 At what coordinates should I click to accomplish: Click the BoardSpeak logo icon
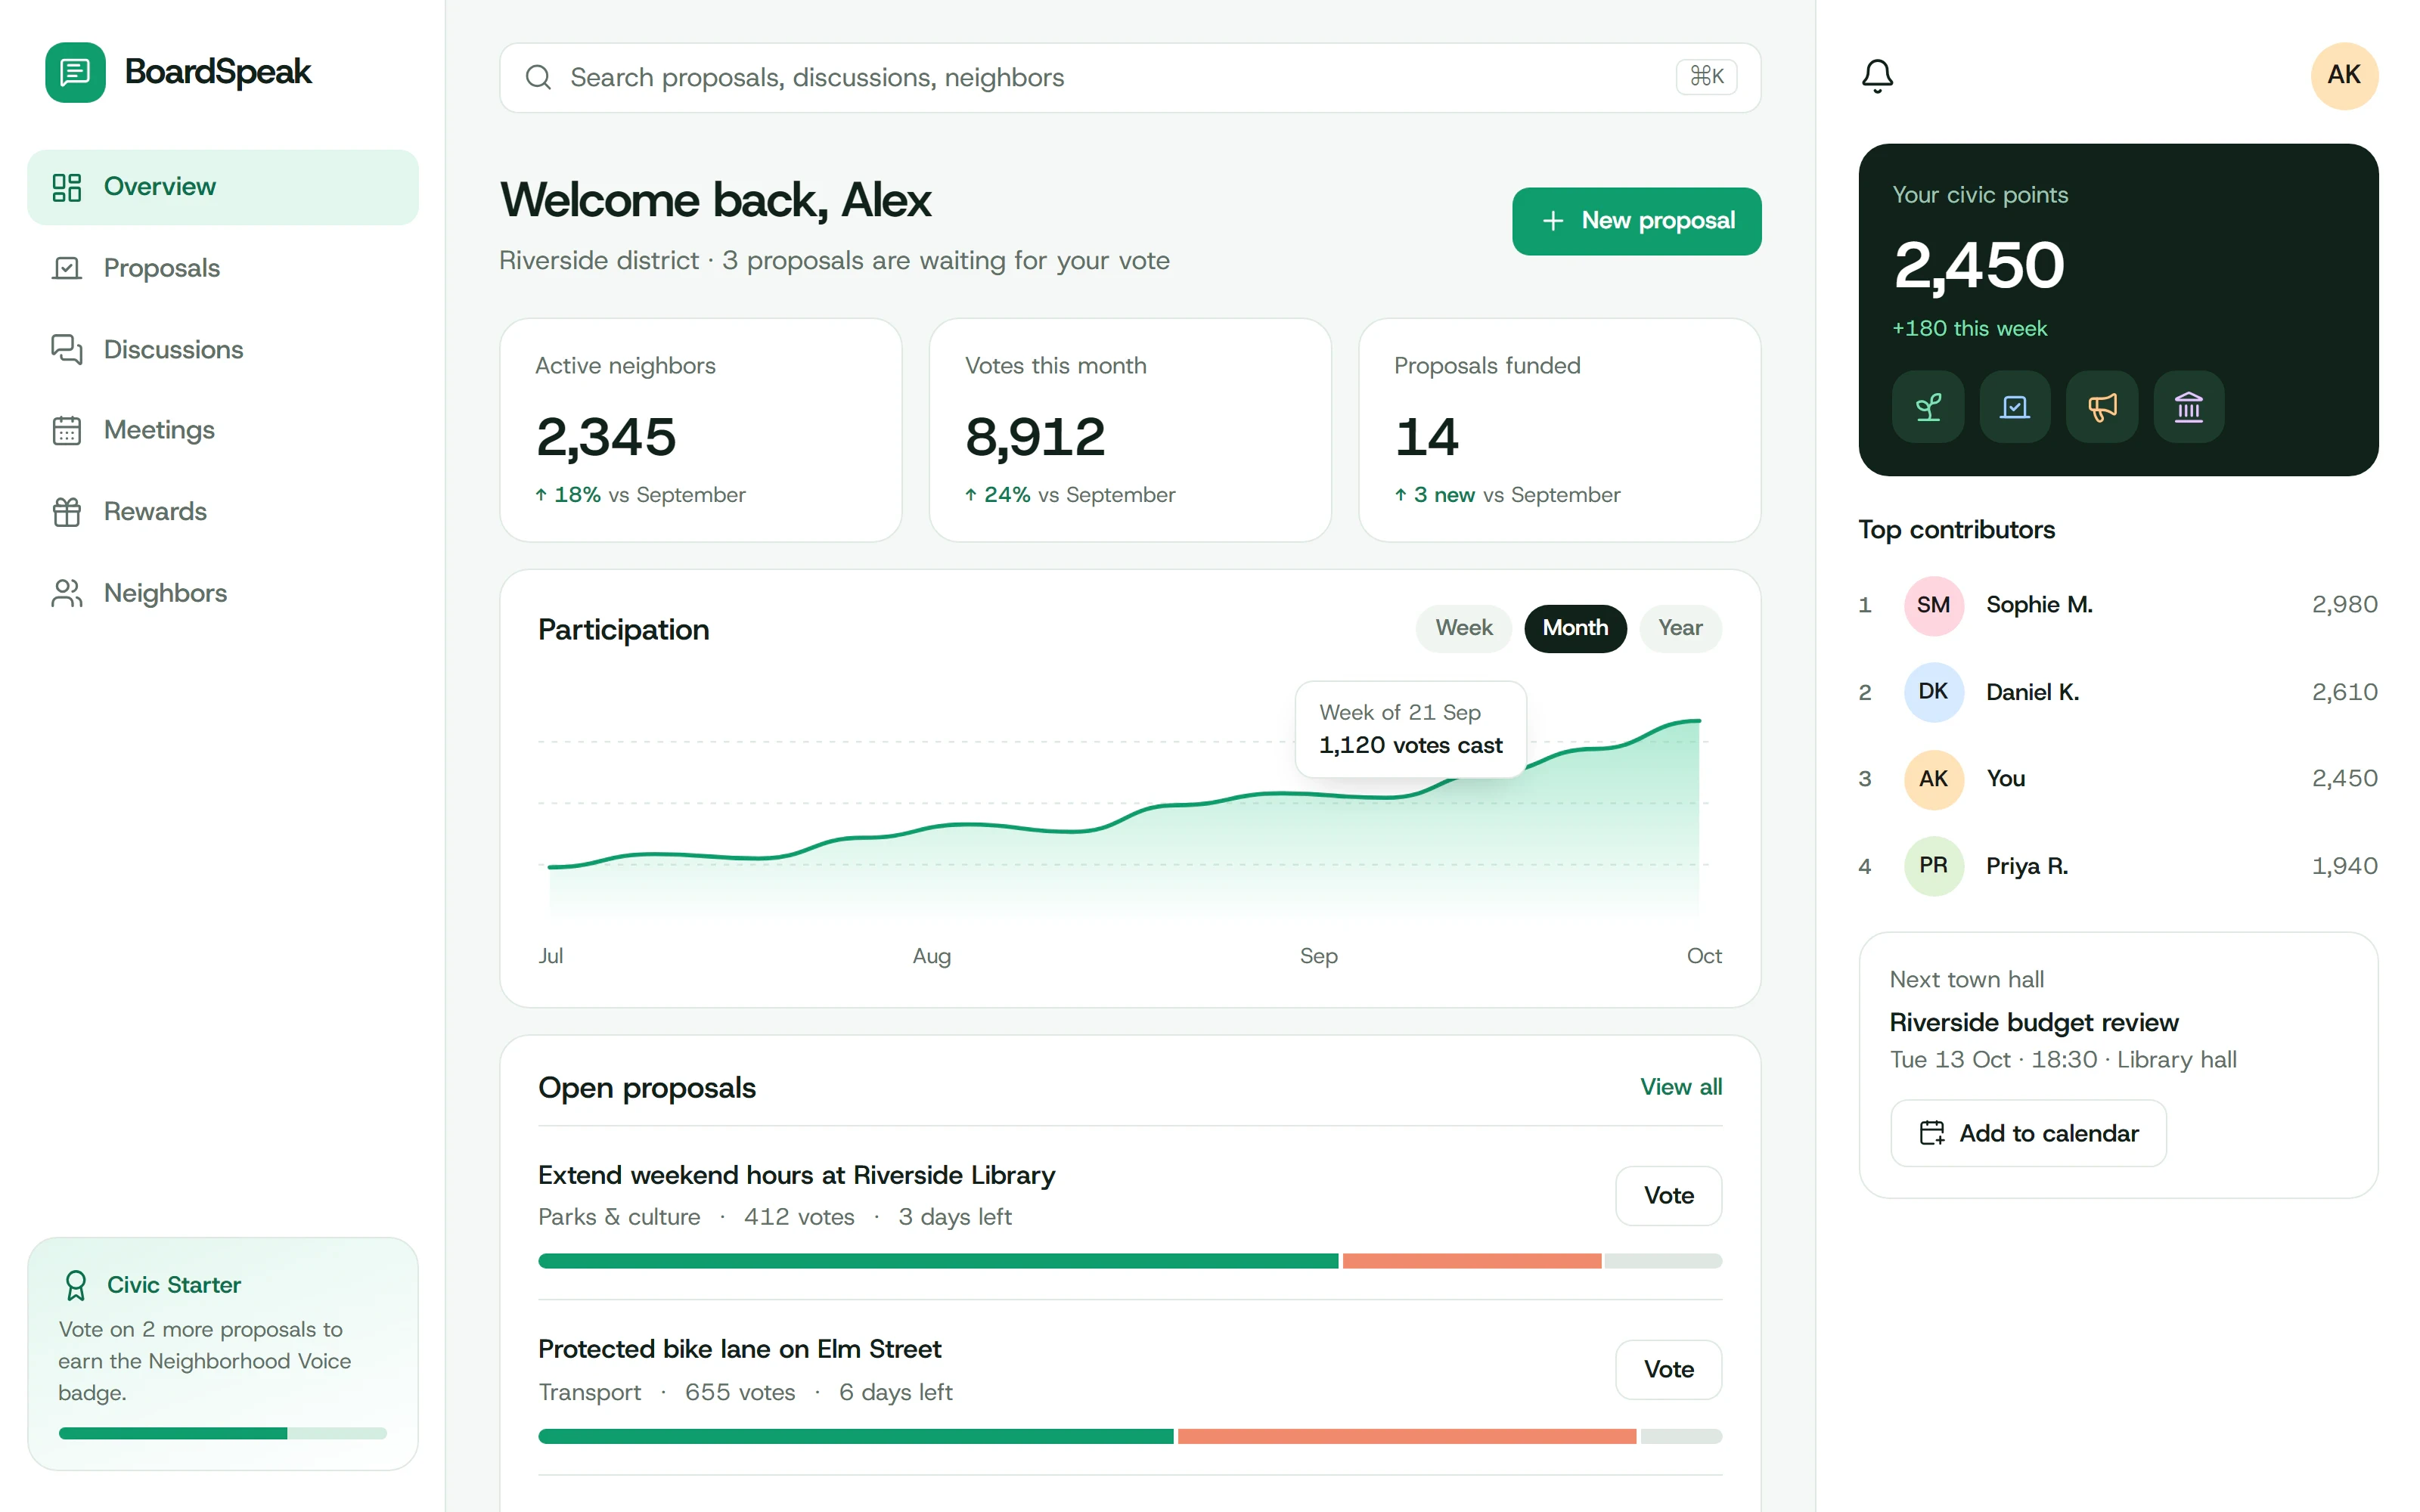click(x=75, y=72)
